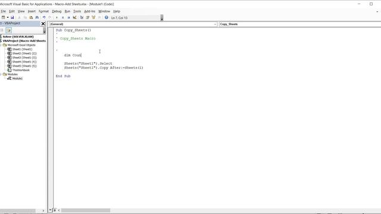The width and height of the screenshot is (381, 214).
Task: Click the Full Module View button
Action: coord(55,210)
